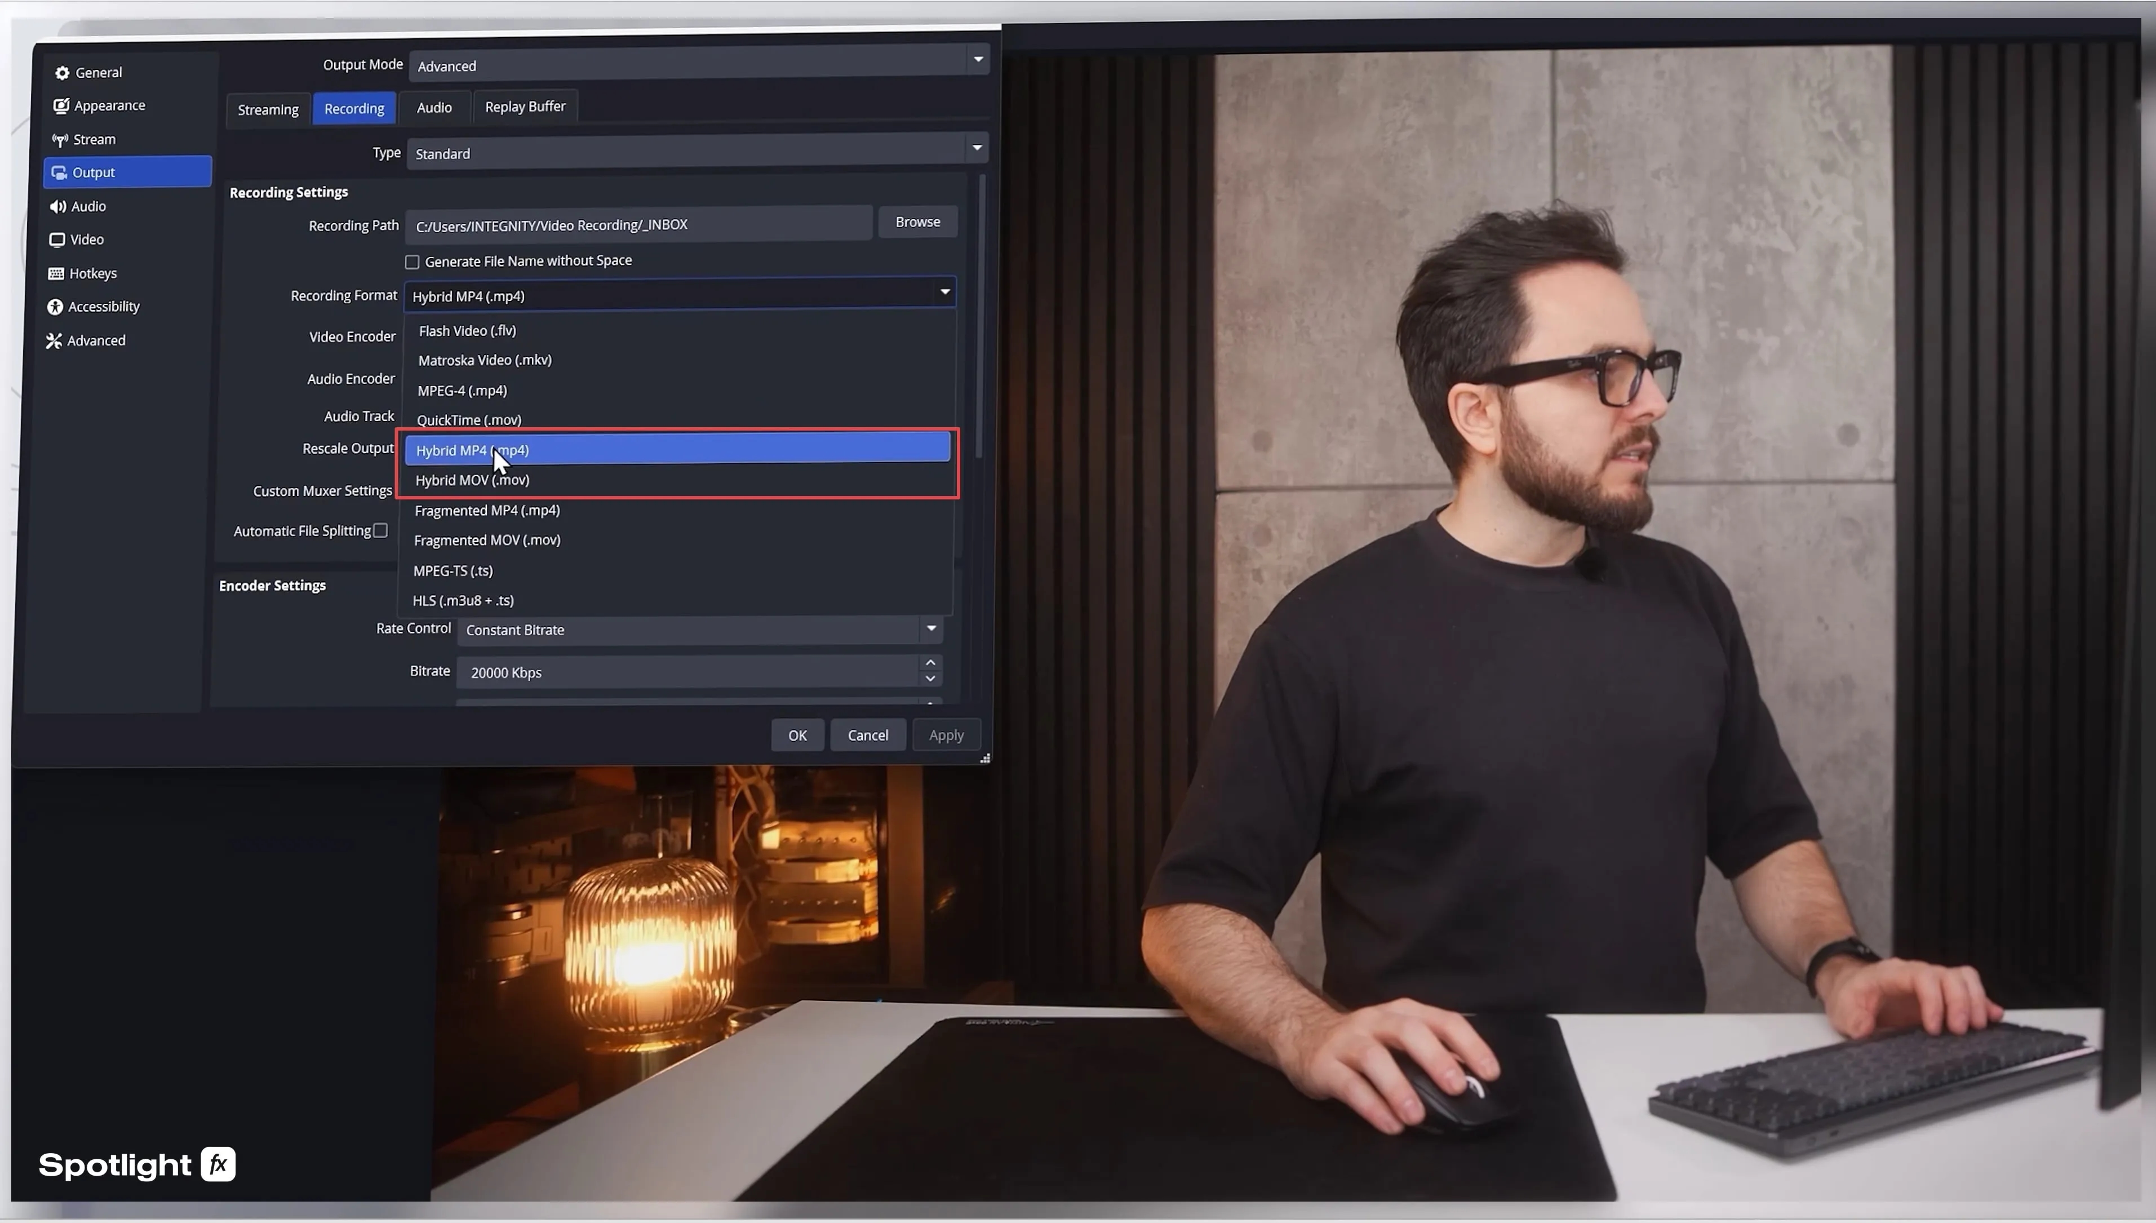The height and width of the screenshot is (1223, 2156).
Task: Select the Appearance settings icon
Action: point(60,106)
